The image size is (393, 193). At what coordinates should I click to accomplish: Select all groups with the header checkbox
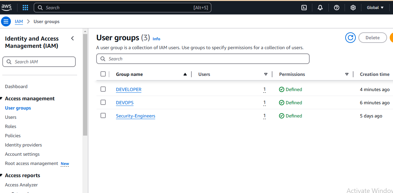103,74
